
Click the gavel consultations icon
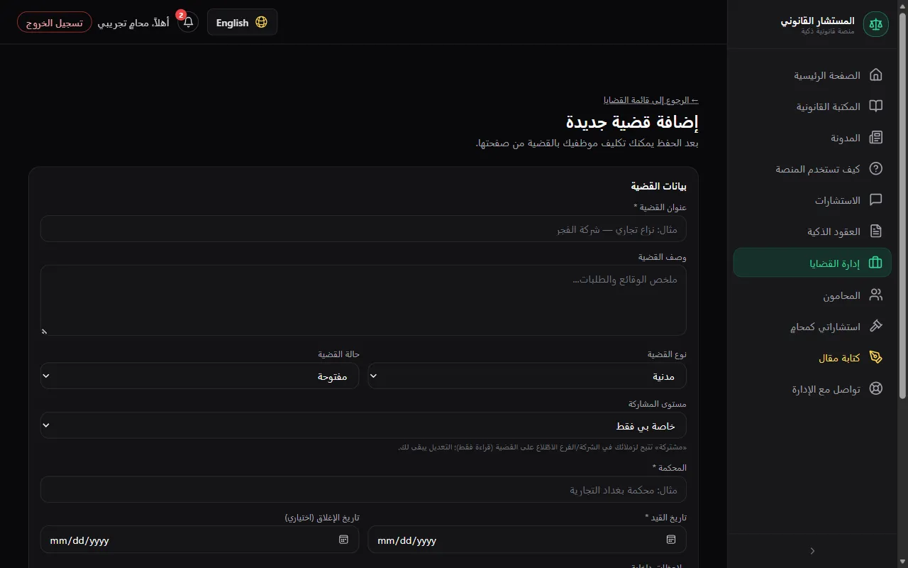click(x=876, y=326)
